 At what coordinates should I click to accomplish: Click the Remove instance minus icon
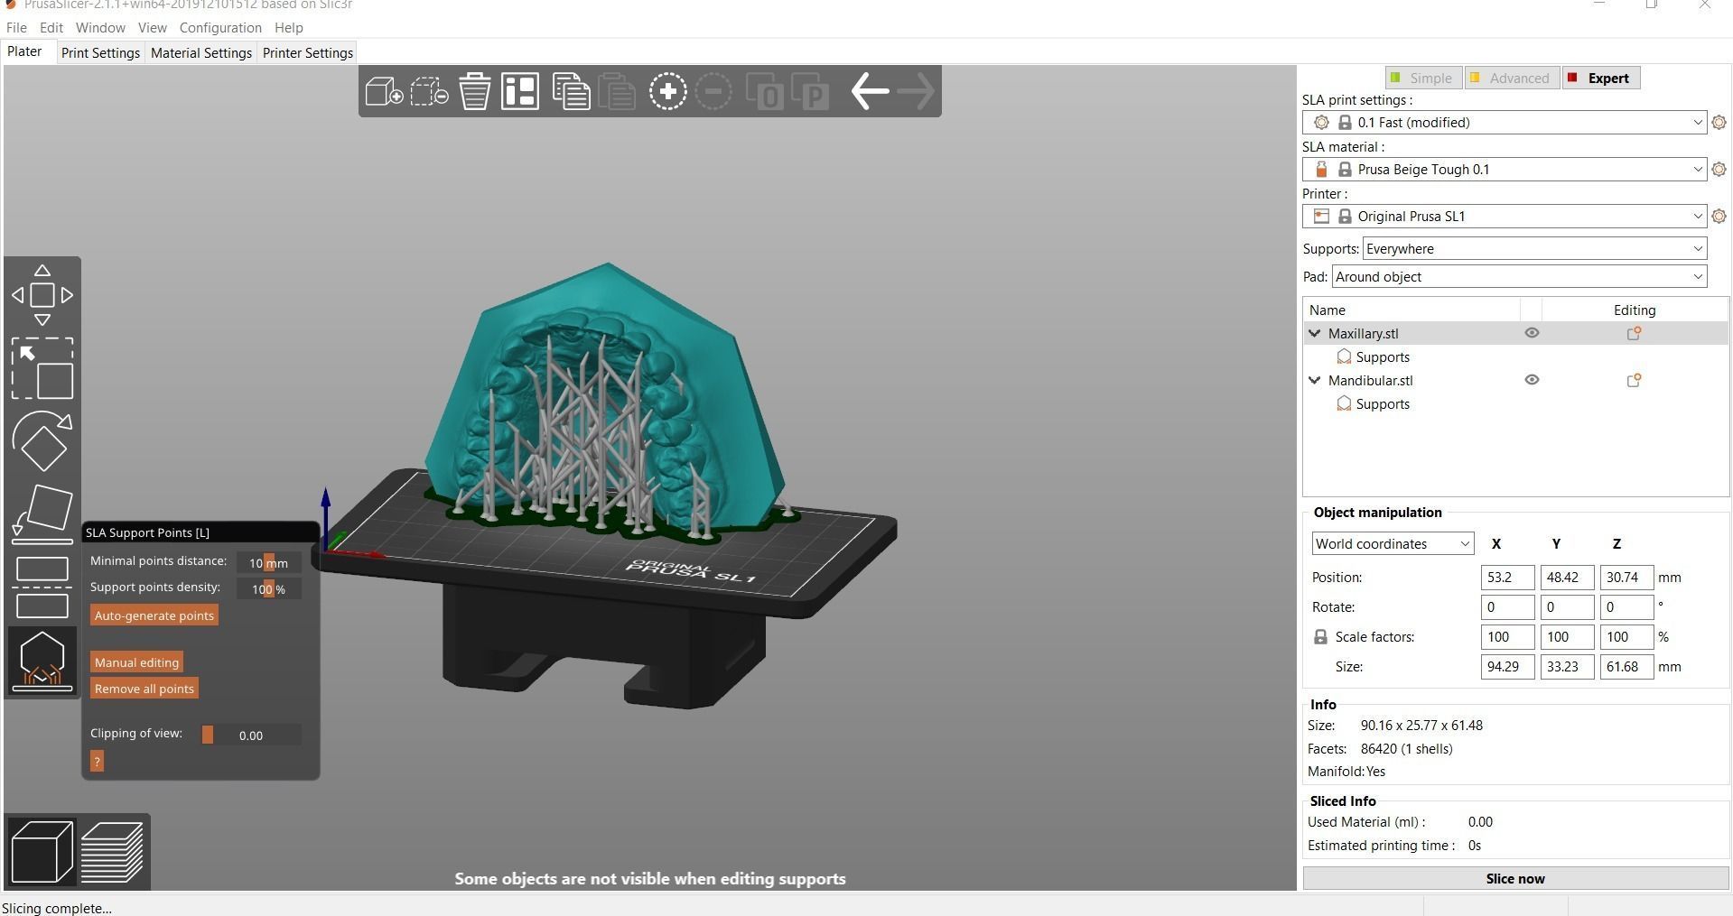pyautogui.click(x=713, y=91)
